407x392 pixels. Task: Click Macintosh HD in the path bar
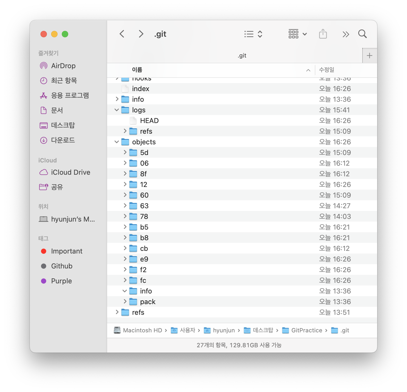[x=138, y=330]
